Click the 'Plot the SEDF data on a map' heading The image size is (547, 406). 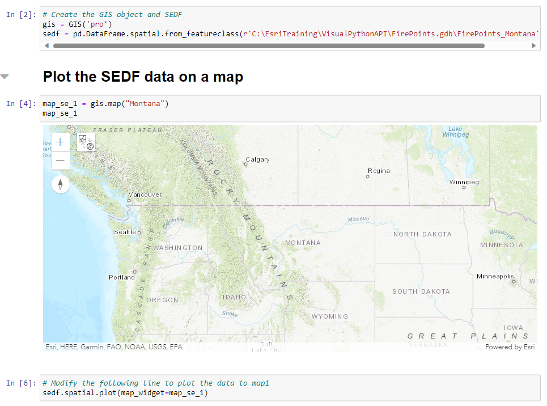pos(143,77)
